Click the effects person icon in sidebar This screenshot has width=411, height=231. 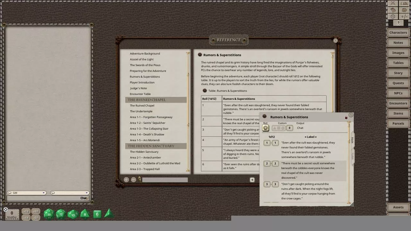(398, 23)
